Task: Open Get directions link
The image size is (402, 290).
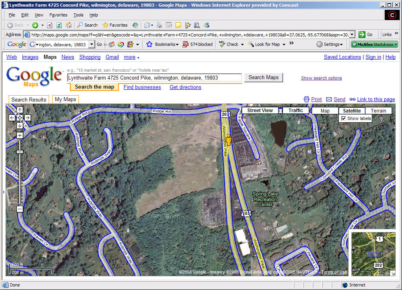Action: (185, 87)
